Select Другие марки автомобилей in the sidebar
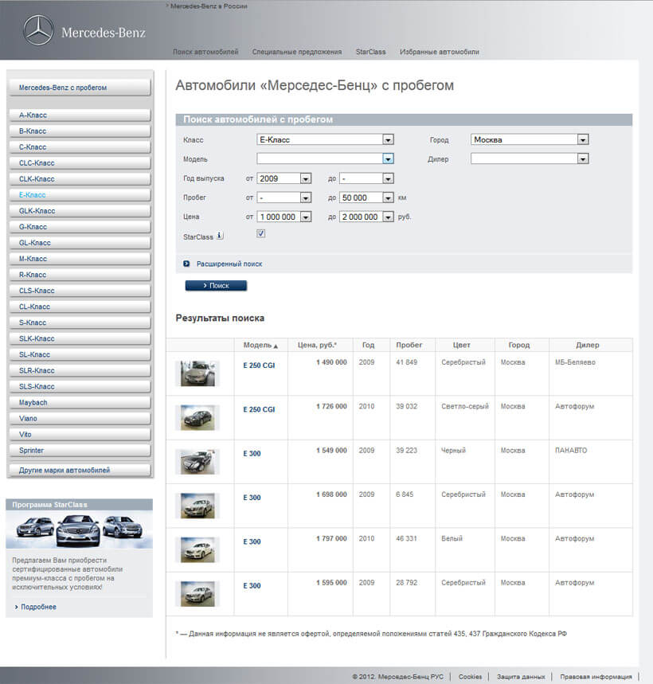653x684 pixels. 80,471
